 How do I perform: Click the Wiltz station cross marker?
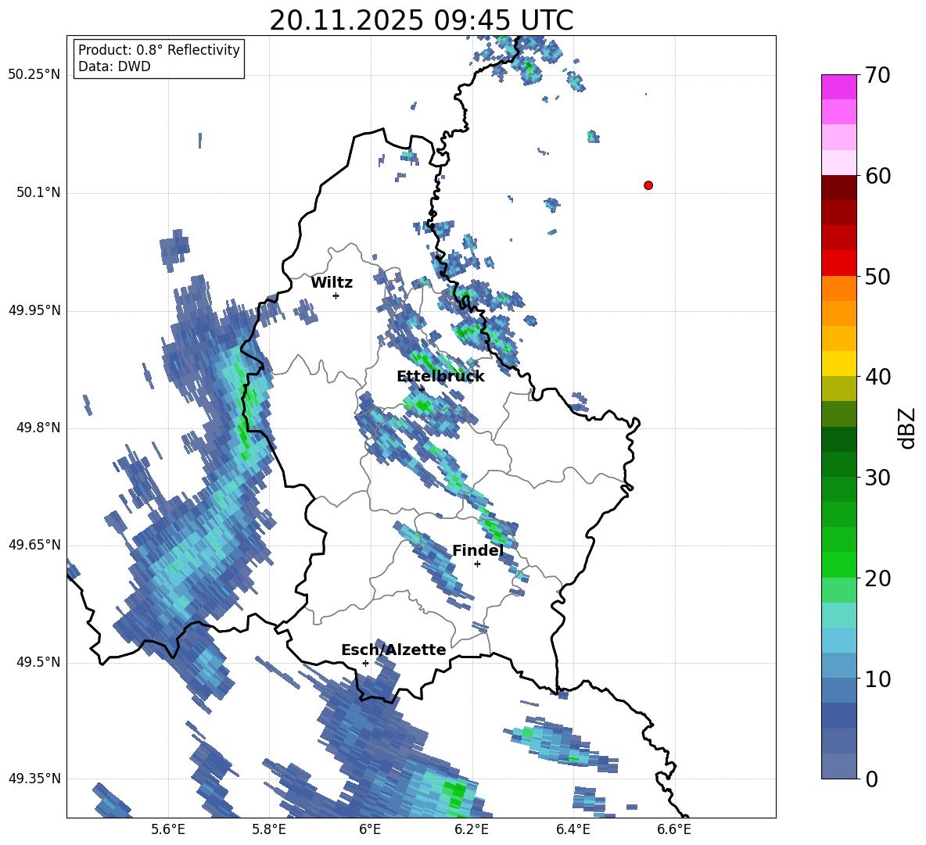click(336, 295)
